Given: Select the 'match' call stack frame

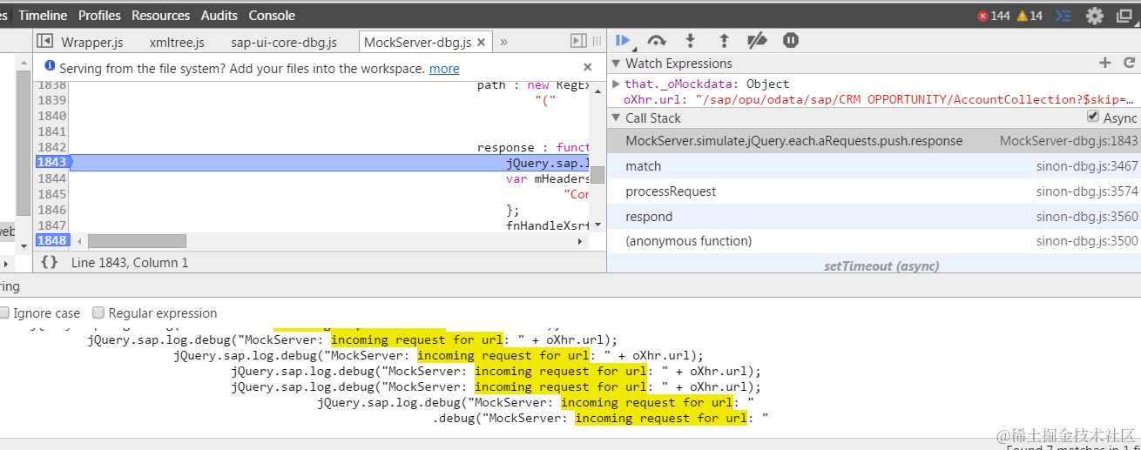Looking at the screenshot, I should click(x=874, y=166).
